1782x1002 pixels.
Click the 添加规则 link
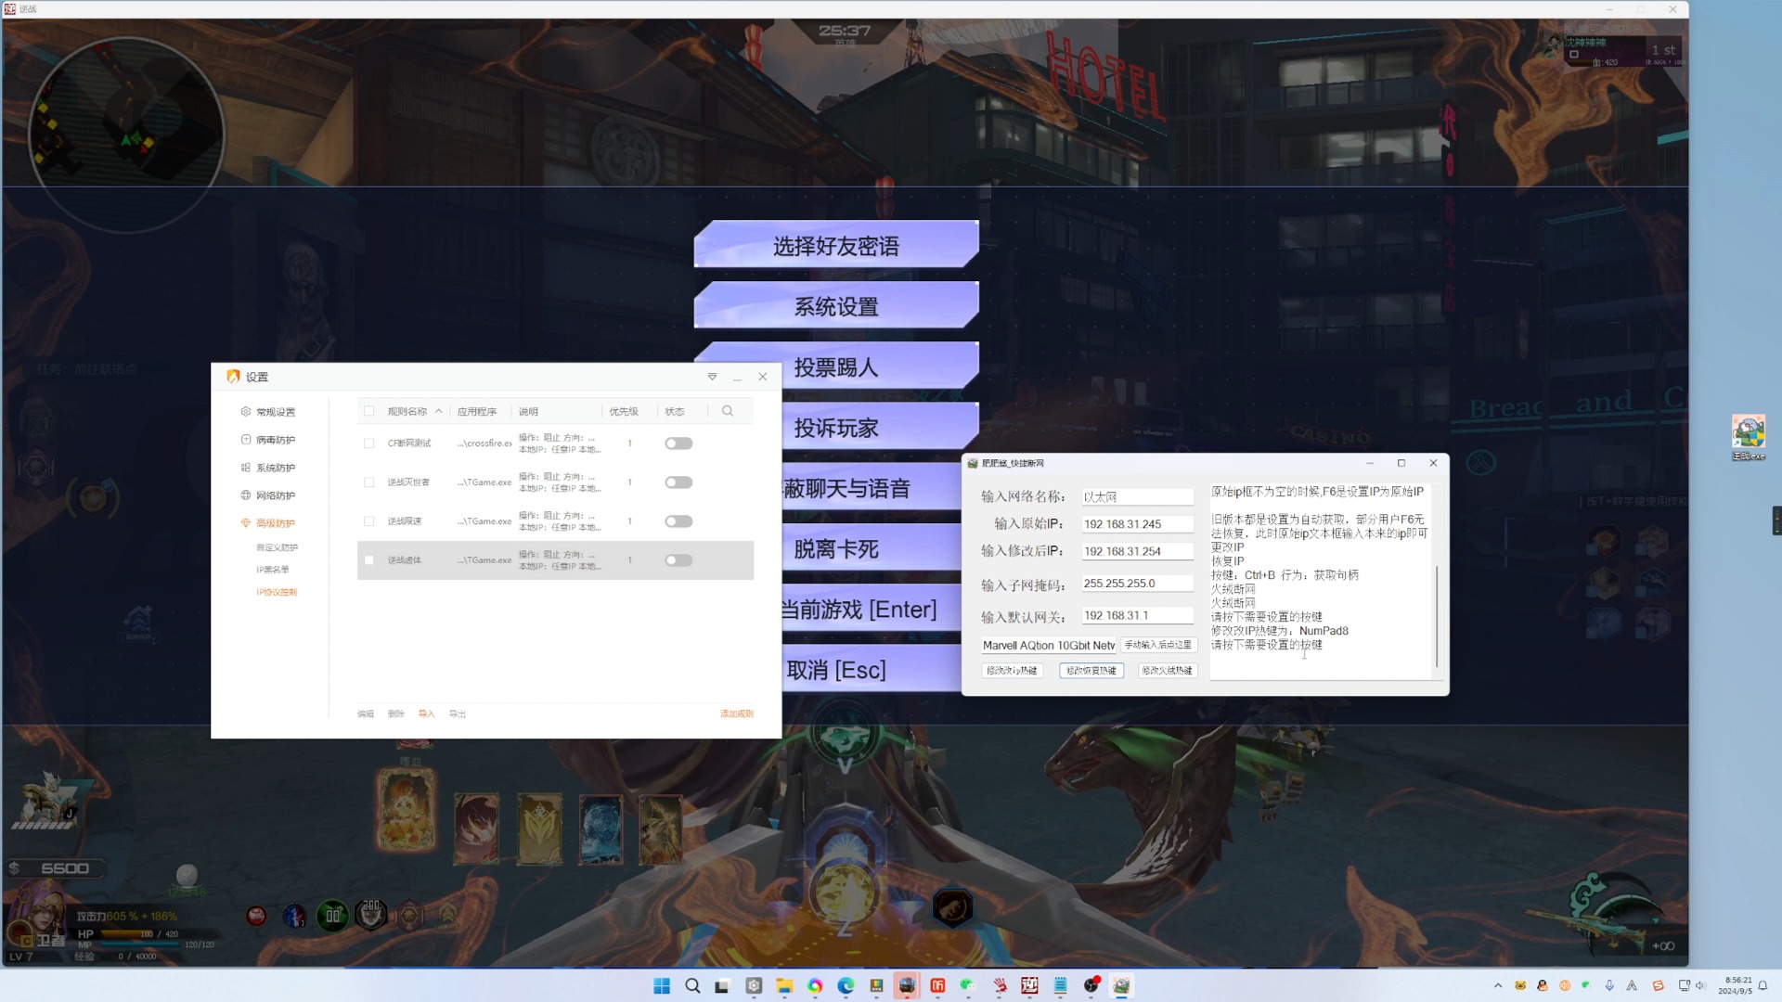pyautogui.click(x=736, y=713)
